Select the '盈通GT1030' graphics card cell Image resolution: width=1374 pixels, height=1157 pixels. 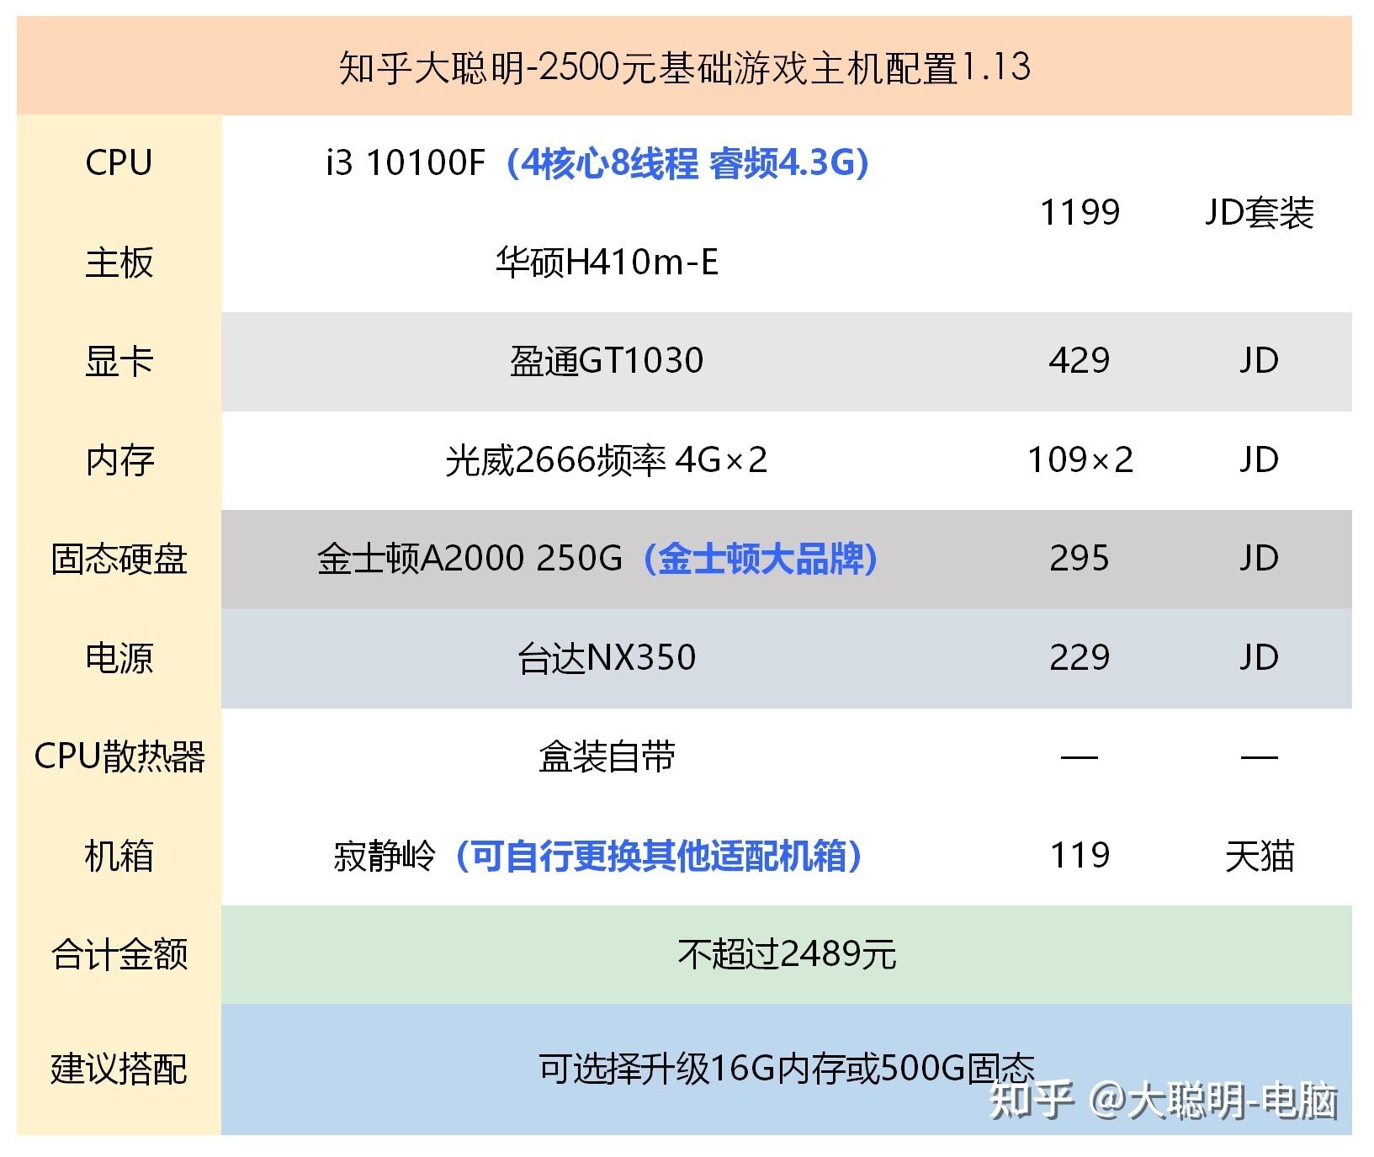pos(607,361)
